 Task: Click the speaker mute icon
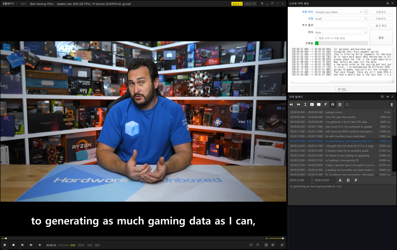pyautogui.click(x=267, y=238)
